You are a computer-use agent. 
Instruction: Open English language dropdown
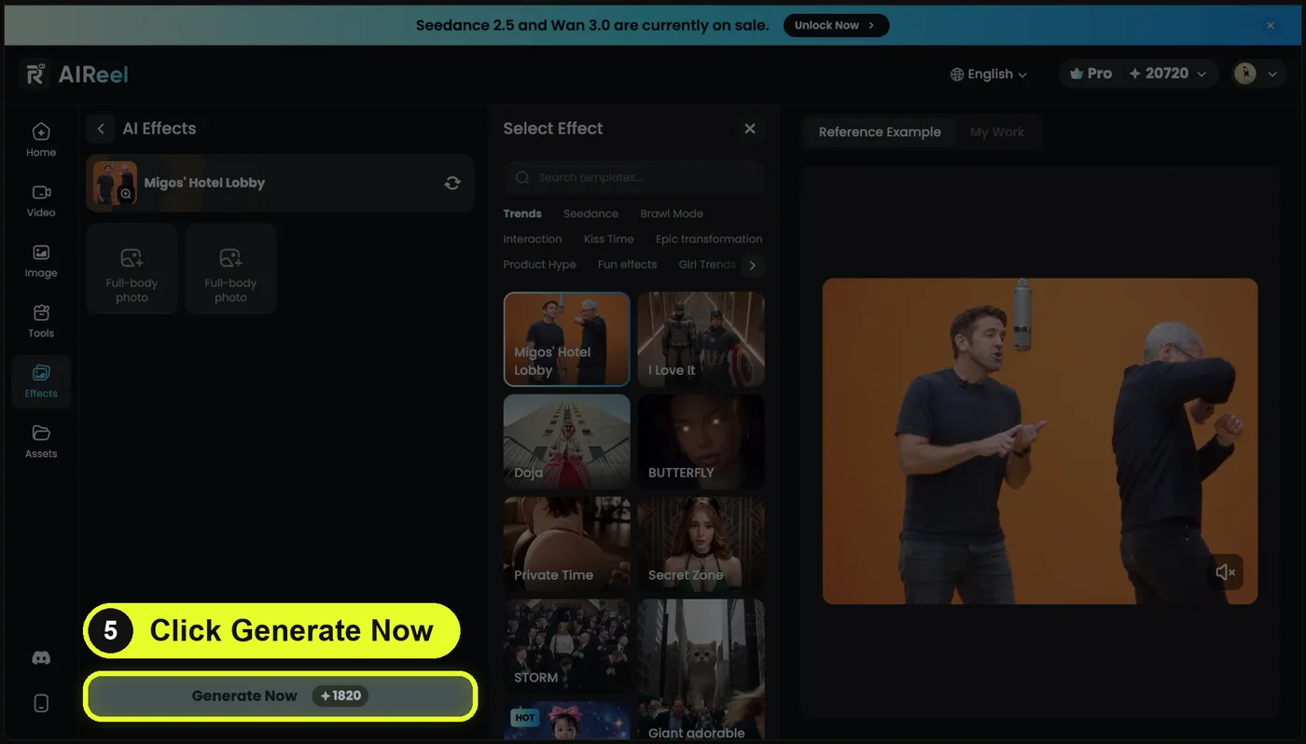point(989,74)
